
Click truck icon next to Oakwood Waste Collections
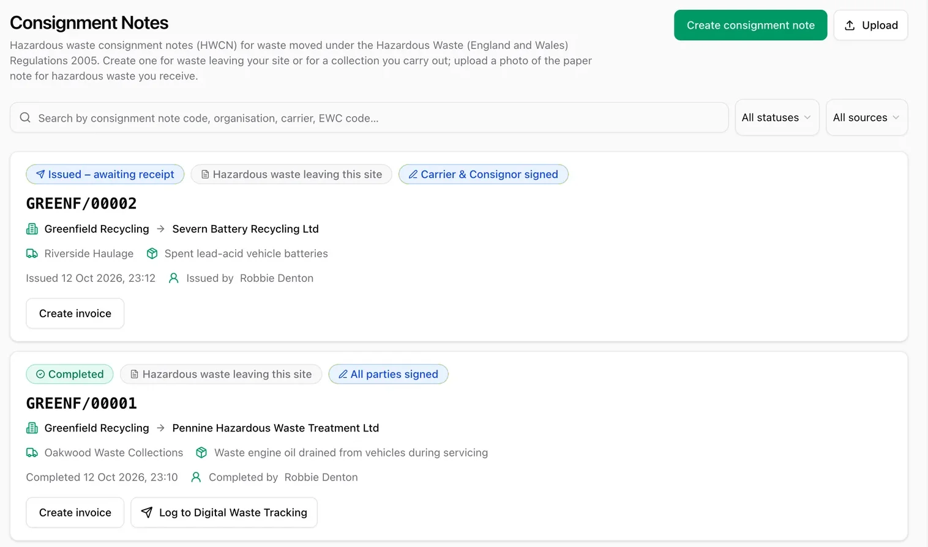(32, 452)
